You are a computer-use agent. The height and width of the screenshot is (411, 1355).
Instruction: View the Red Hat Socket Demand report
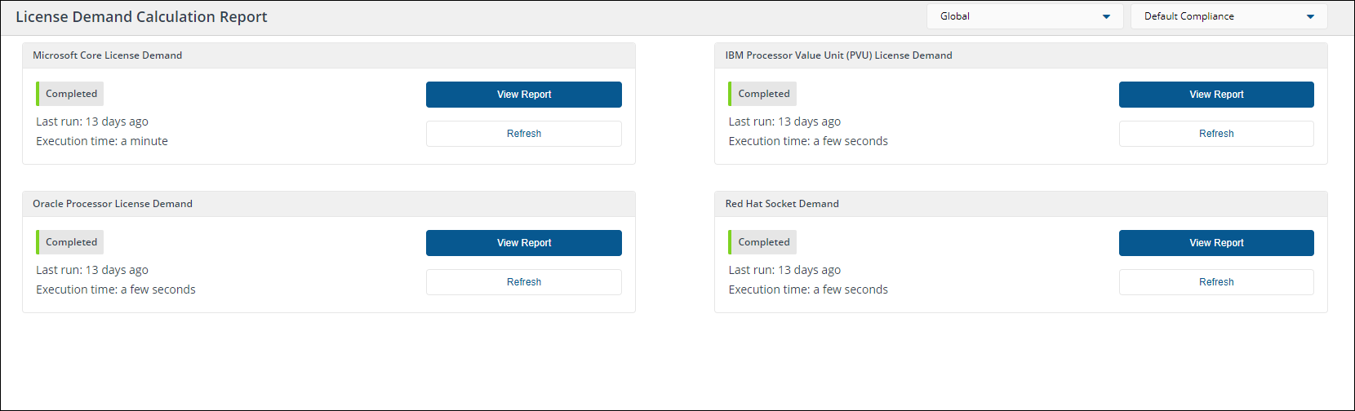coord(1215,243)
